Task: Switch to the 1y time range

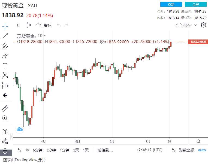Action: point(27,150)
